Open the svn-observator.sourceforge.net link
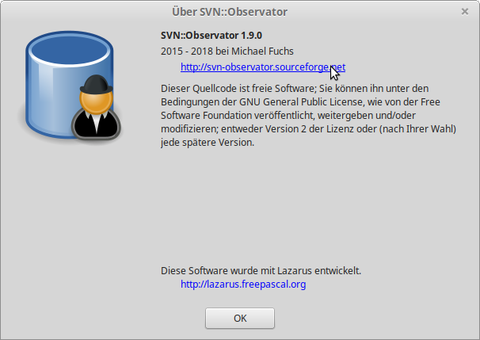 coord(263,67)
